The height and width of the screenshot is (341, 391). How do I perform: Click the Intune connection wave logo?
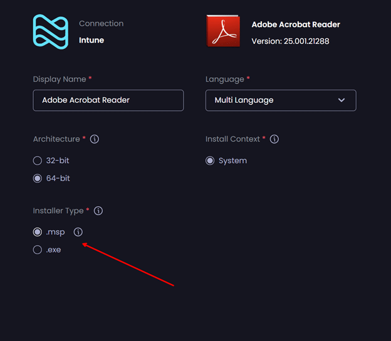[x=50, y=31]
